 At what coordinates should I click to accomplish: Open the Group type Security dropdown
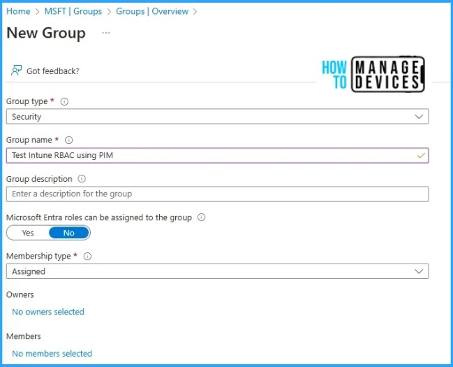point(217,117)
